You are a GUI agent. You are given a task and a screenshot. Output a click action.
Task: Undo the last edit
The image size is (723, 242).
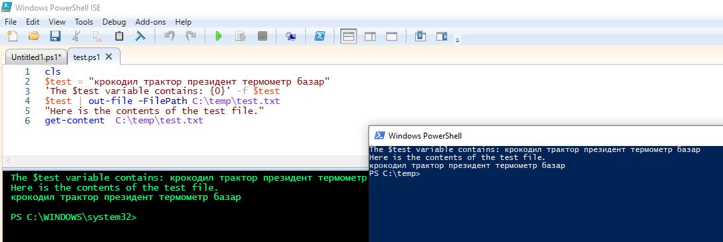point(169,36)
